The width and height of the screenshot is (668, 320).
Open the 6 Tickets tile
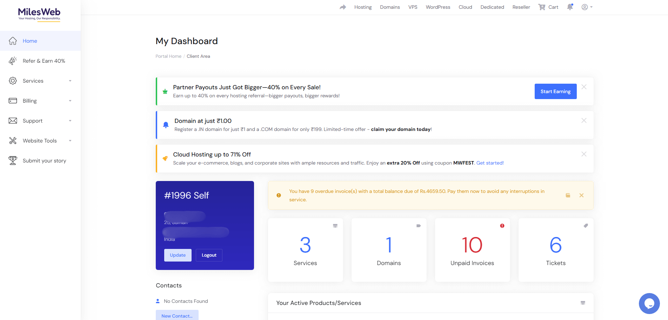(556, 250)
